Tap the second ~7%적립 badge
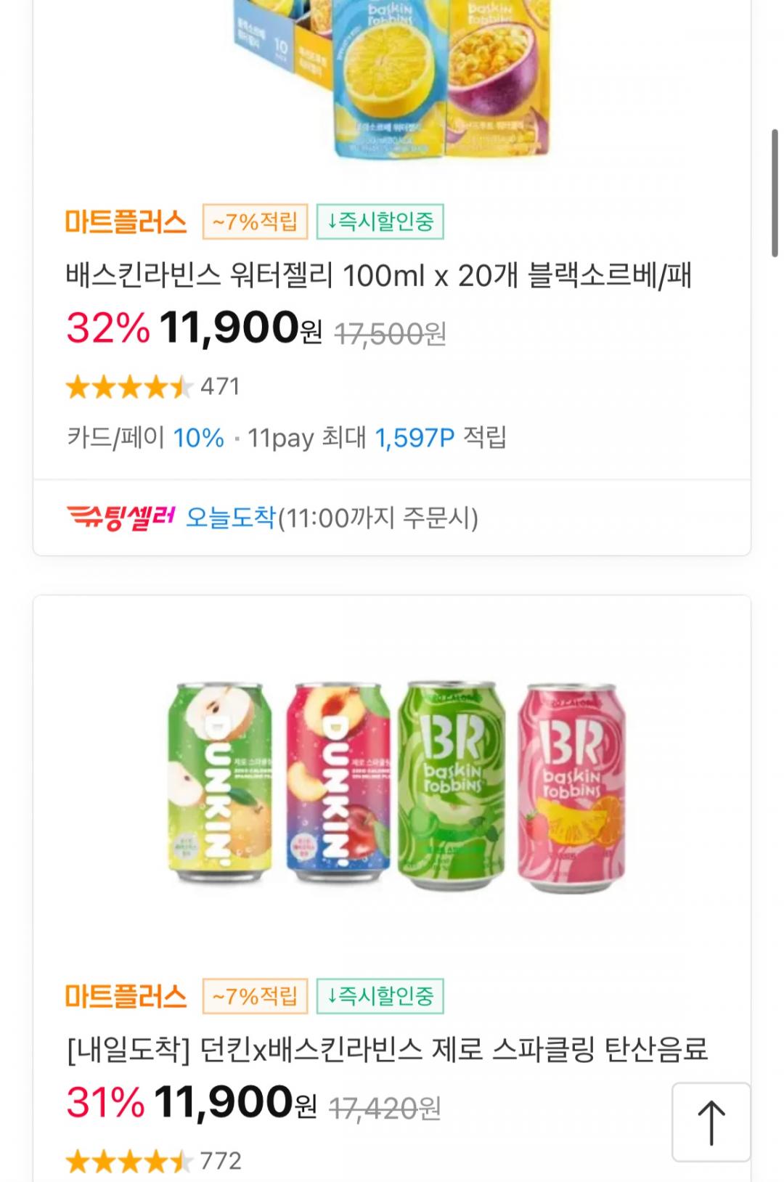This screenshot has width=784, height=1182. tap(255, 995)
